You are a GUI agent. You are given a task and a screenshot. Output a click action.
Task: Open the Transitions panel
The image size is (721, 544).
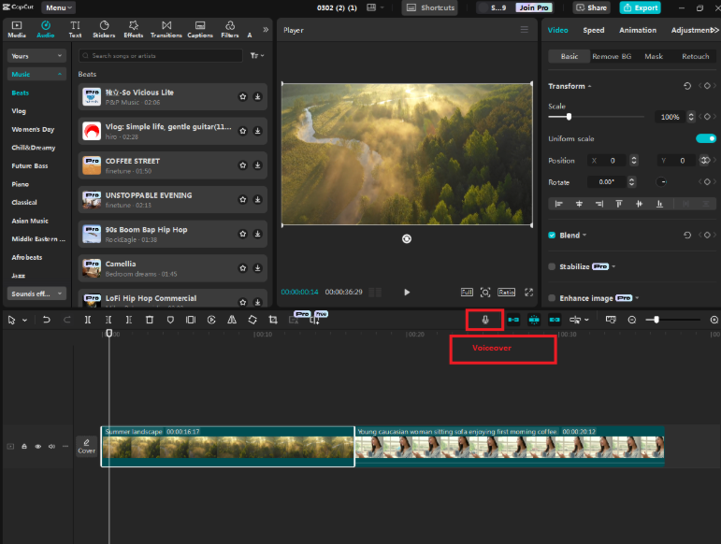click(x=166, y=29)
